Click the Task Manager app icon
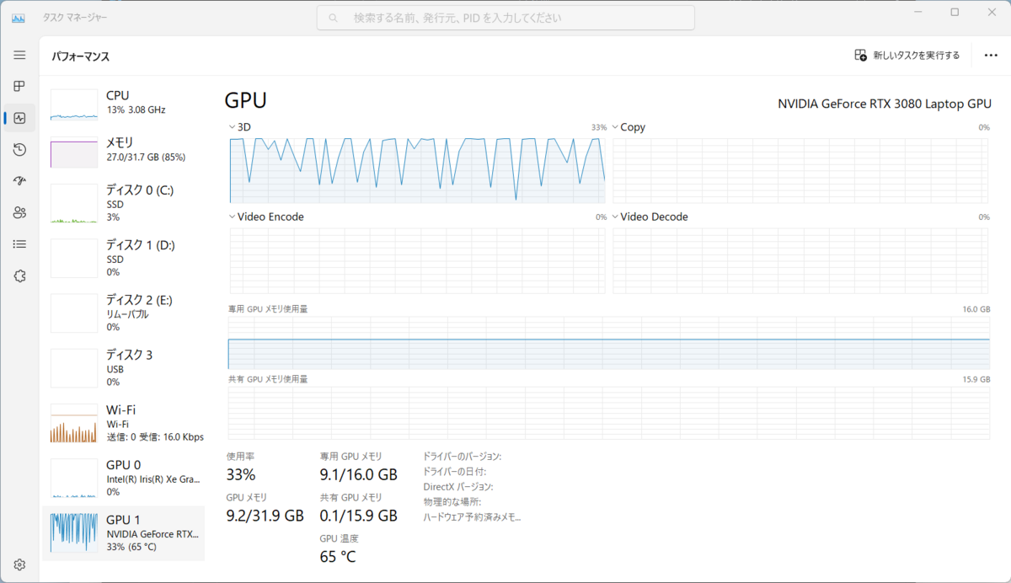The height and width of the screenshot is (583, 1011). pos(19,17)
